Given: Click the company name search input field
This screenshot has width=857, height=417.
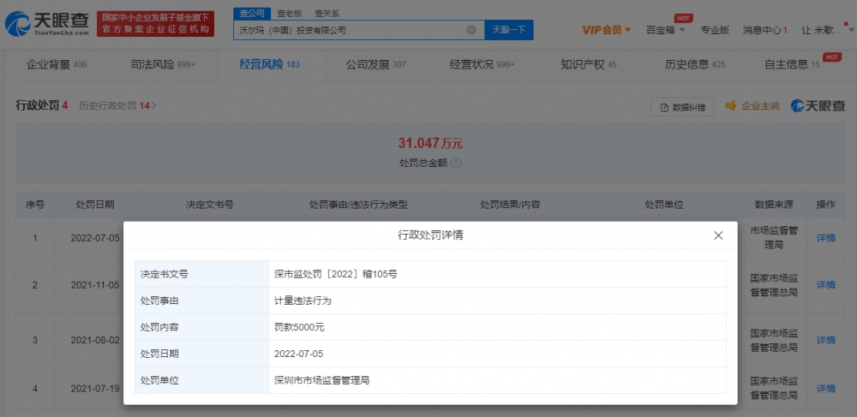Looking at the screenshot, I should pyautogui.click(x=351, y=30).
